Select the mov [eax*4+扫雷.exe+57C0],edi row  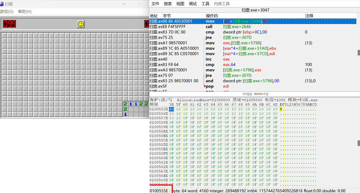coord(252,54)
